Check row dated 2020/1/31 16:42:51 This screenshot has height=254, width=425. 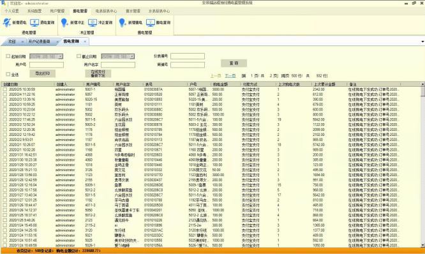(5, 155)
